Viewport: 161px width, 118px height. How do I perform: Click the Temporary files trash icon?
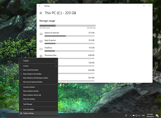click(x=41, y=56)
